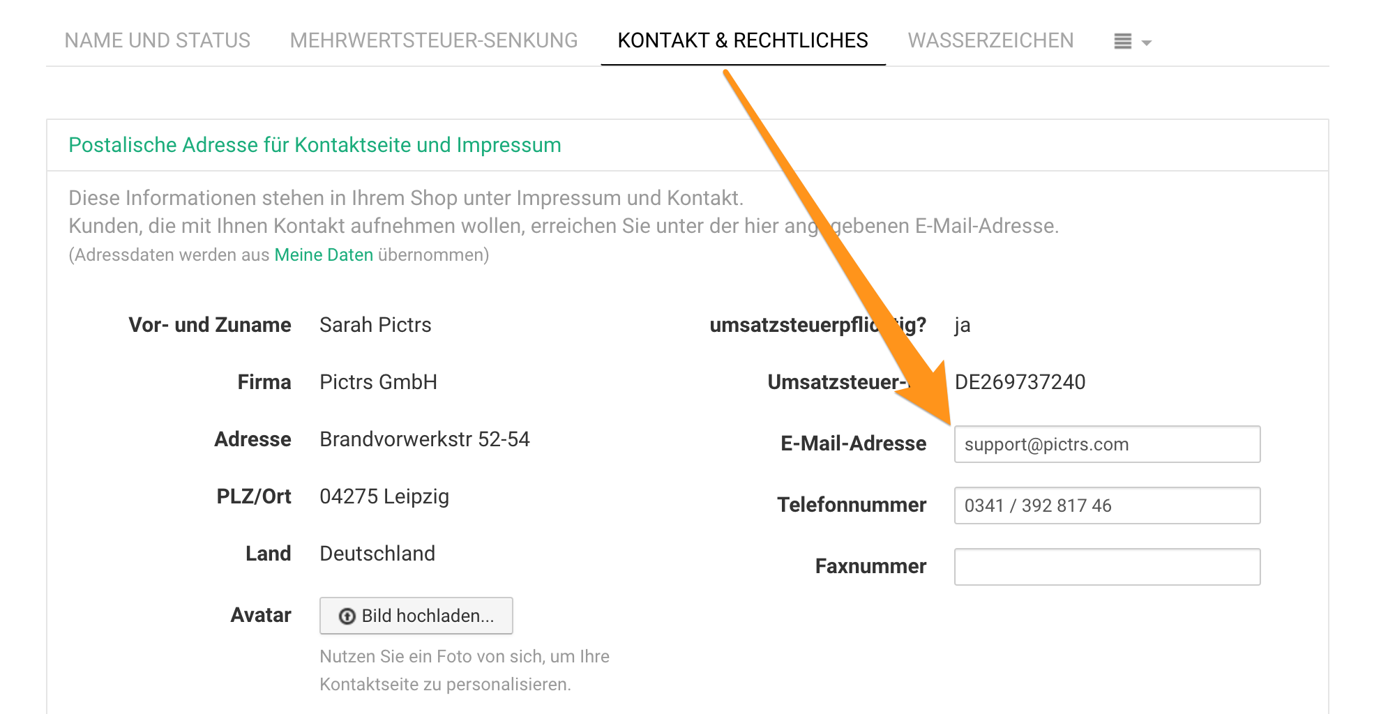The image size is (1388, 714).
Task: Click the empty Faxnummer field
Action: pos(1106,567)
